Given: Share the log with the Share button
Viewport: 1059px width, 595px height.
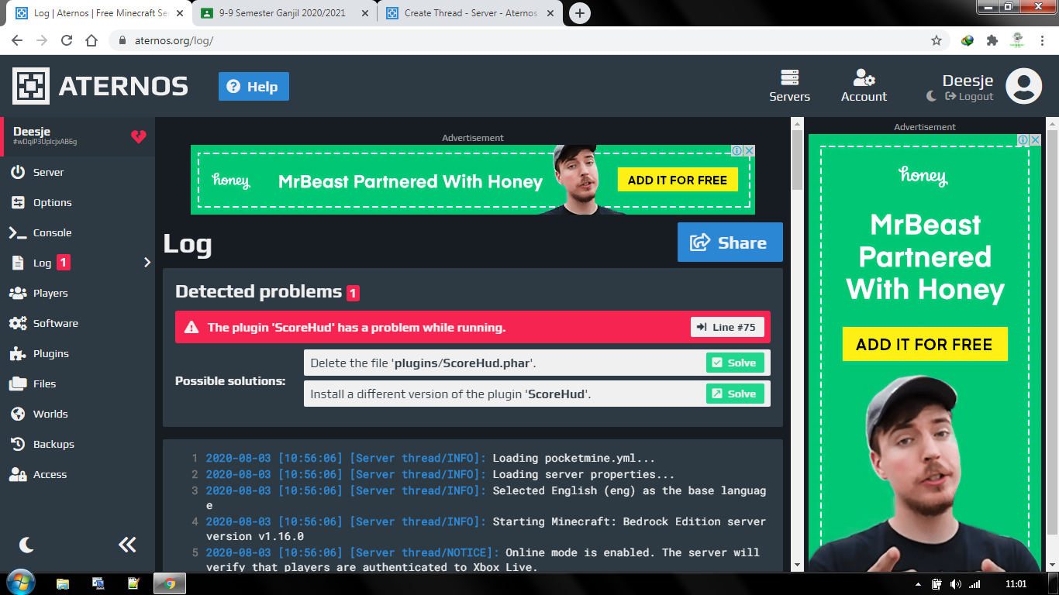Looking at the screenshot, I should coord(730,242).
